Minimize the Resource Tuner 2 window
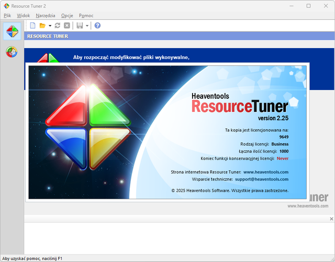The width and height of the screenshot is (335, 262). tap(292, 6)
